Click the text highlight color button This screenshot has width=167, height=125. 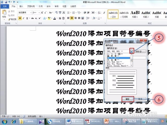pos(49,18)
